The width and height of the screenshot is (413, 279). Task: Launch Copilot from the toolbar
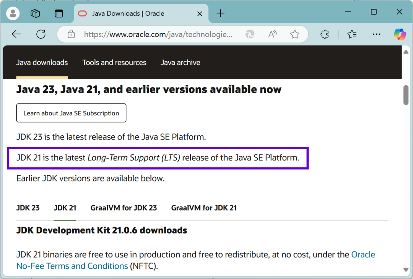click(400, 34)
